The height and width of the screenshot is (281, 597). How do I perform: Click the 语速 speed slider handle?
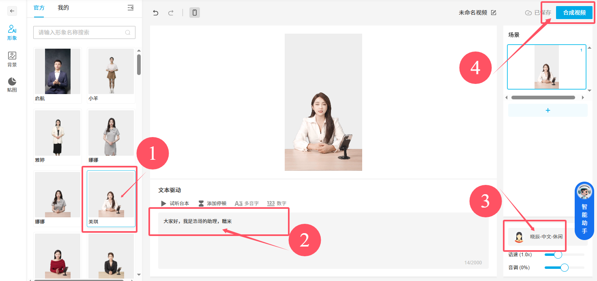coord(558,255)
